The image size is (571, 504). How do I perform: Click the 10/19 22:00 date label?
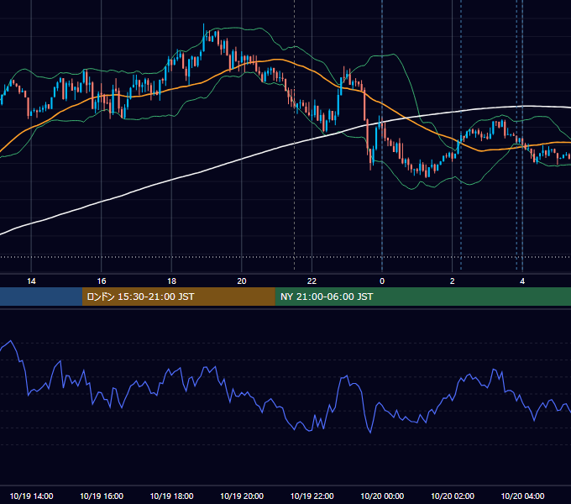[x=312, y=496]
